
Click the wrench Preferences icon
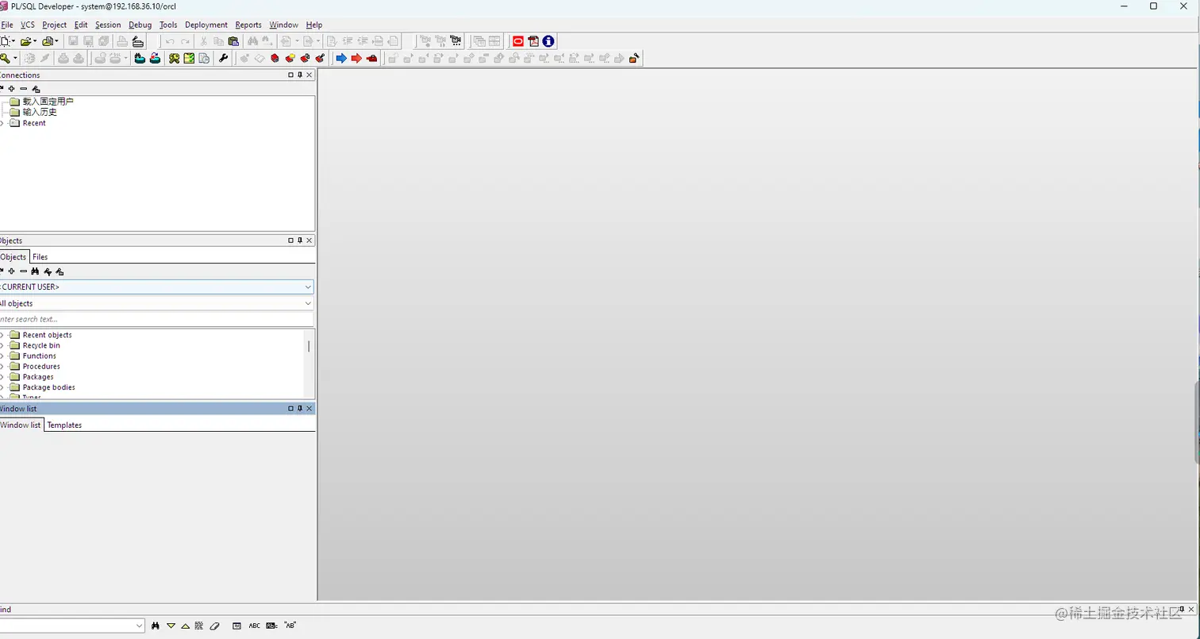[223, 58]
